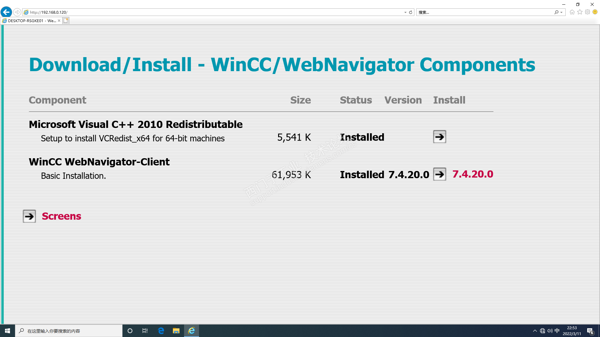
Task: Open Favorites star icon
Action: coord(580,12)
